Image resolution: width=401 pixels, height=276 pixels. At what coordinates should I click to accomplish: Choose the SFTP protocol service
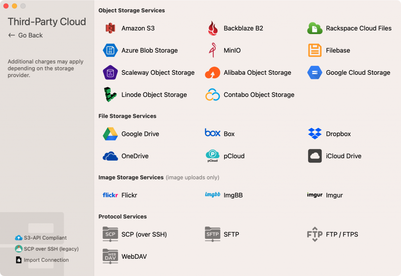(231, 235)
